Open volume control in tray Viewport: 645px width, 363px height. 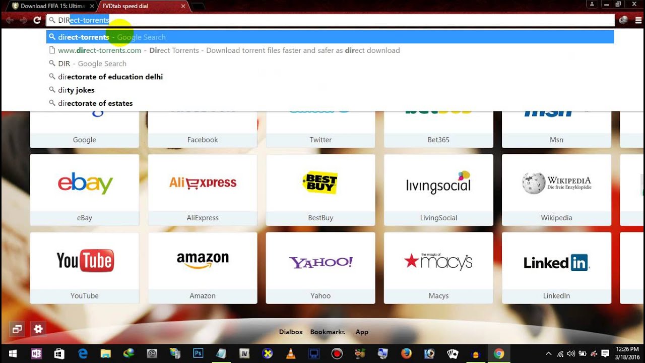pos(571,353)
